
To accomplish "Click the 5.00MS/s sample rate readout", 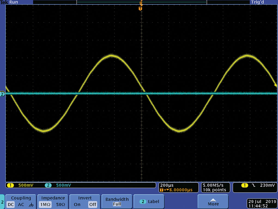I will [213, 185].
